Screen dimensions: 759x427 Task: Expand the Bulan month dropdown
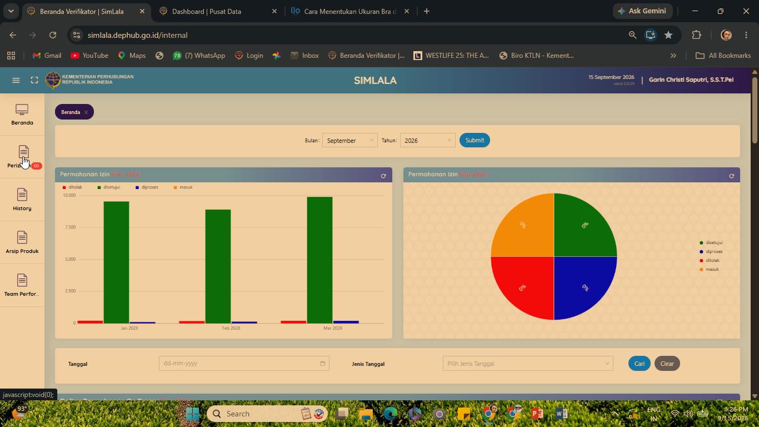[350, 141]
